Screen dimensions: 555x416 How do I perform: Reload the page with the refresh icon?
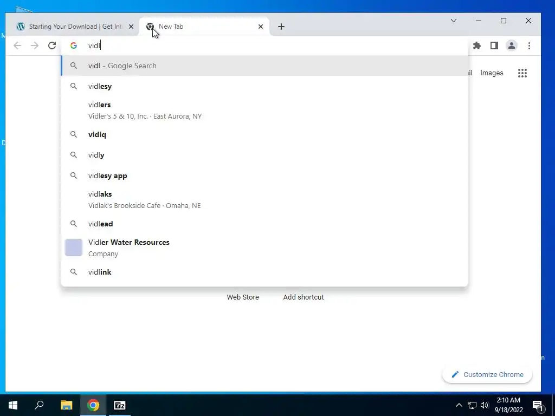coord(52,45)
